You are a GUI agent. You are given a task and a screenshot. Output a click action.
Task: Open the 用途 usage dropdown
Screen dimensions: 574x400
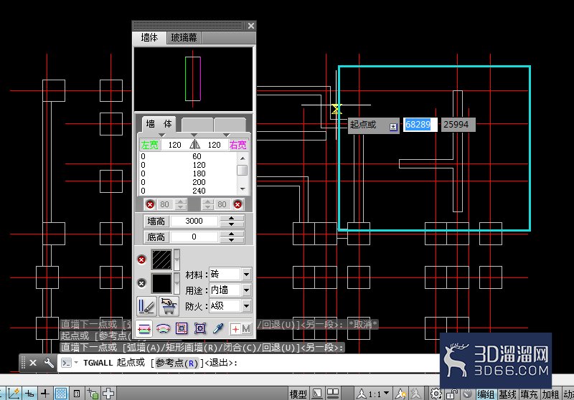[246, 290]
